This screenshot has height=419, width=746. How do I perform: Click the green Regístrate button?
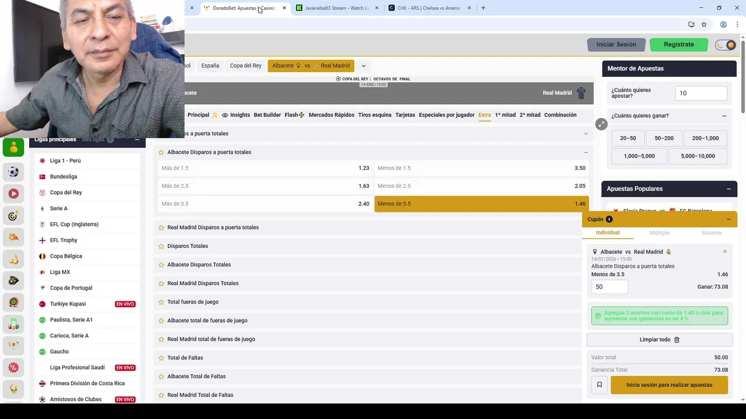(x=678, y=45)
